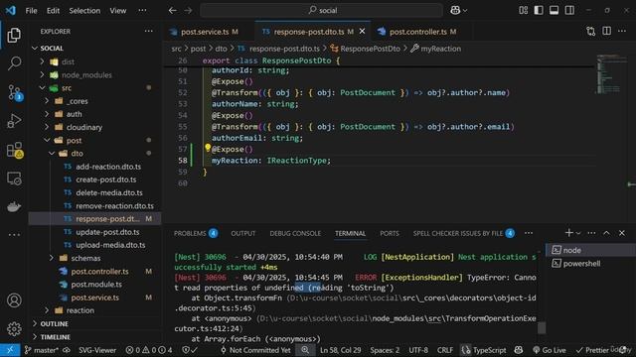Open Explorer More Actions ellipsis
Image resolution: width=636 pixels, height=357 pixels.
click(149, 31)
